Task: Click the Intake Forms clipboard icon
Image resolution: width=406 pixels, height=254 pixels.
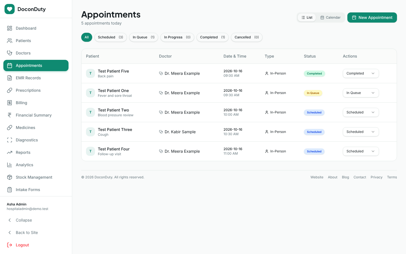Action: pos(10,190)
